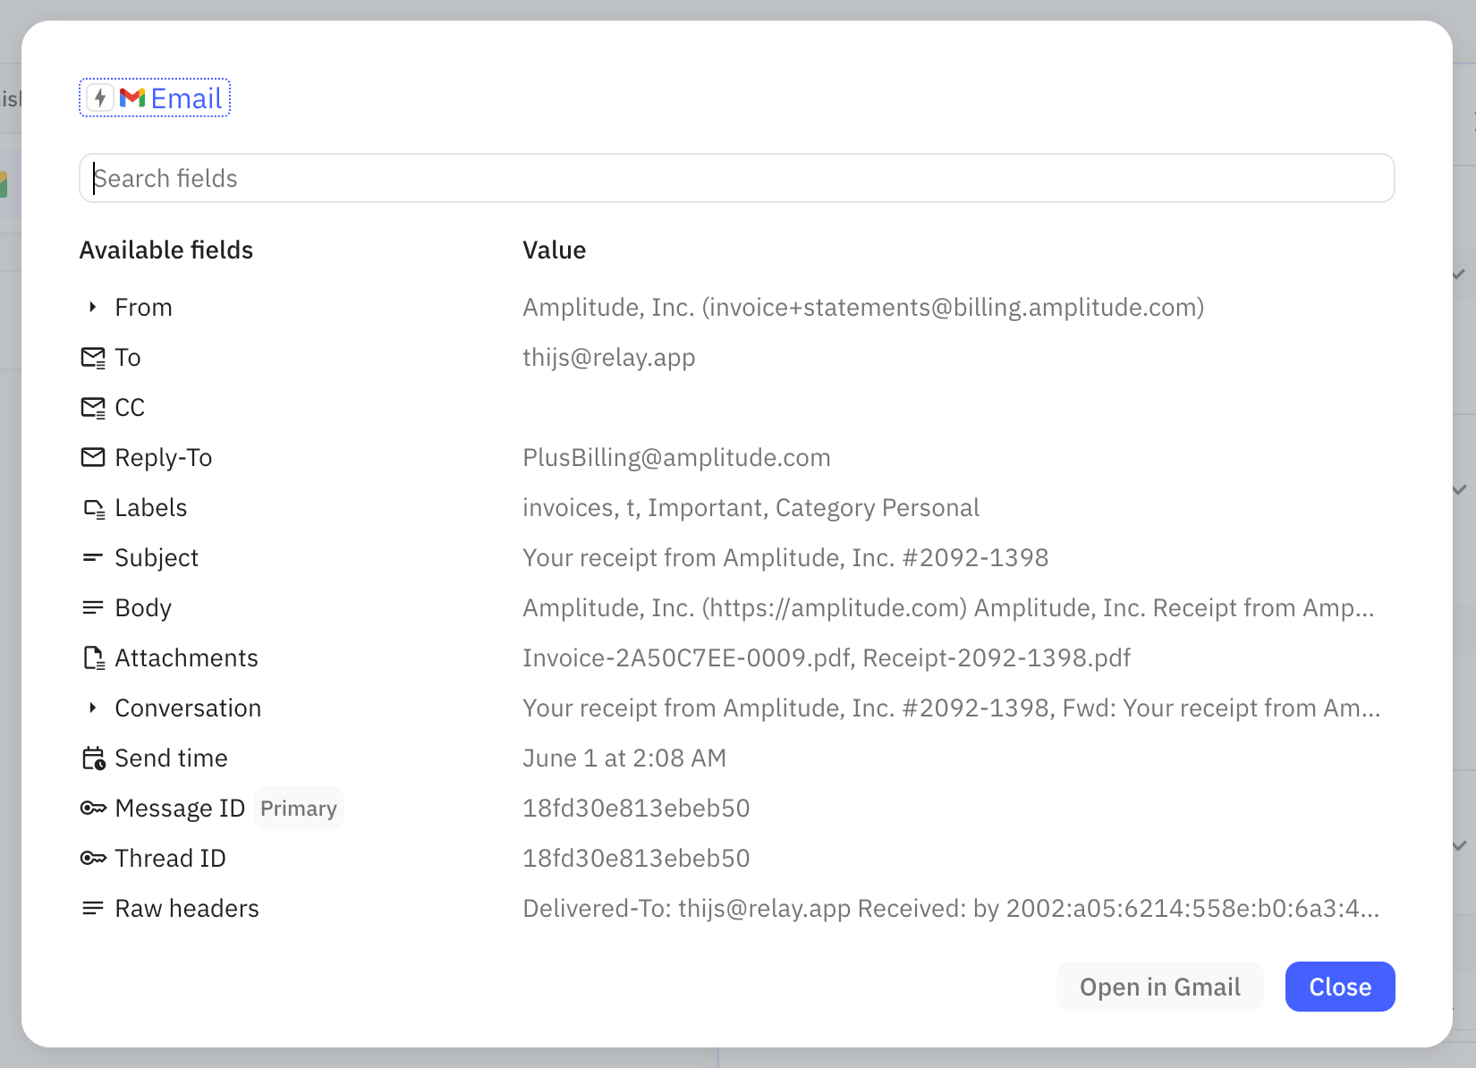Select the From field label

tap(143, 308)
